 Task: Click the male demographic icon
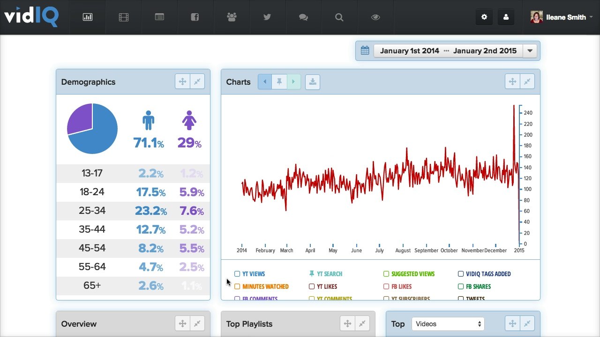coord(148,120)
